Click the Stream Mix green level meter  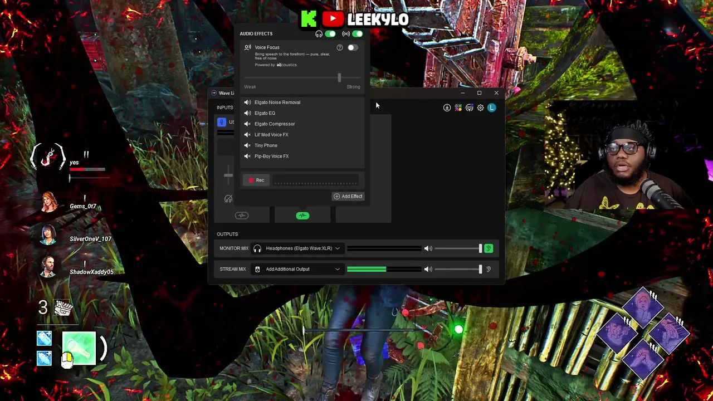(384, 269)
